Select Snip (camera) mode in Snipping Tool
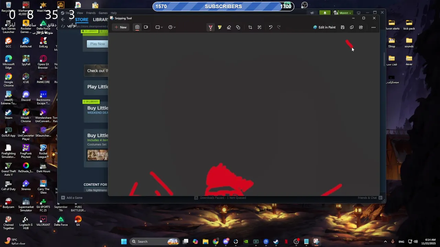 [x=137, y=27]
